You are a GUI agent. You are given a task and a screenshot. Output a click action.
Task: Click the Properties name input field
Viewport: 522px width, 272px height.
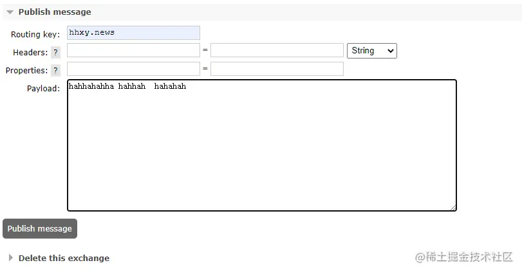[x=133, y=69]
